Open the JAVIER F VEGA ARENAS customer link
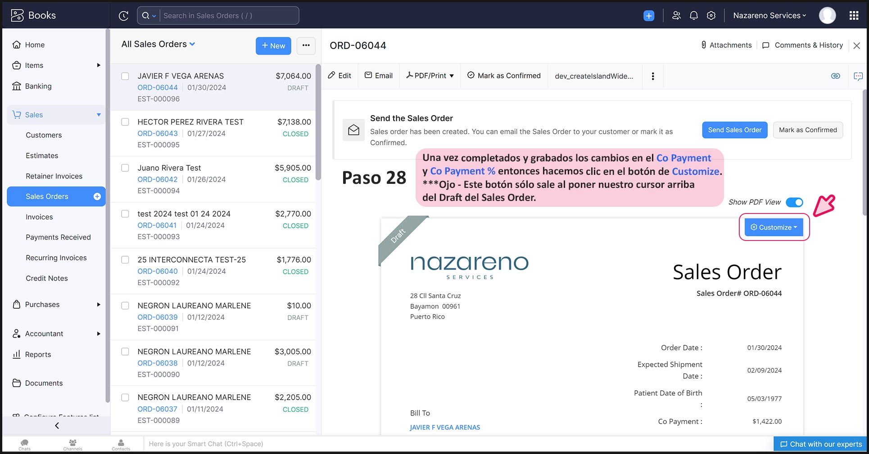Viewport: 869px width, 454px height. (x=445, y=427)
